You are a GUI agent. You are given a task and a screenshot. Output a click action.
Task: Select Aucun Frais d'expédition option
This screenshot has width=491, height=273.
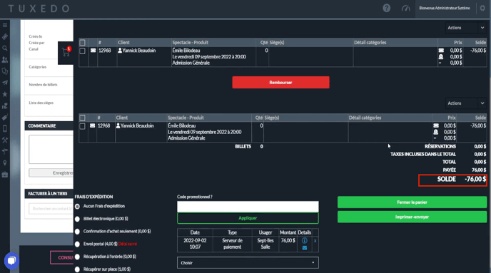coord(77,207)
